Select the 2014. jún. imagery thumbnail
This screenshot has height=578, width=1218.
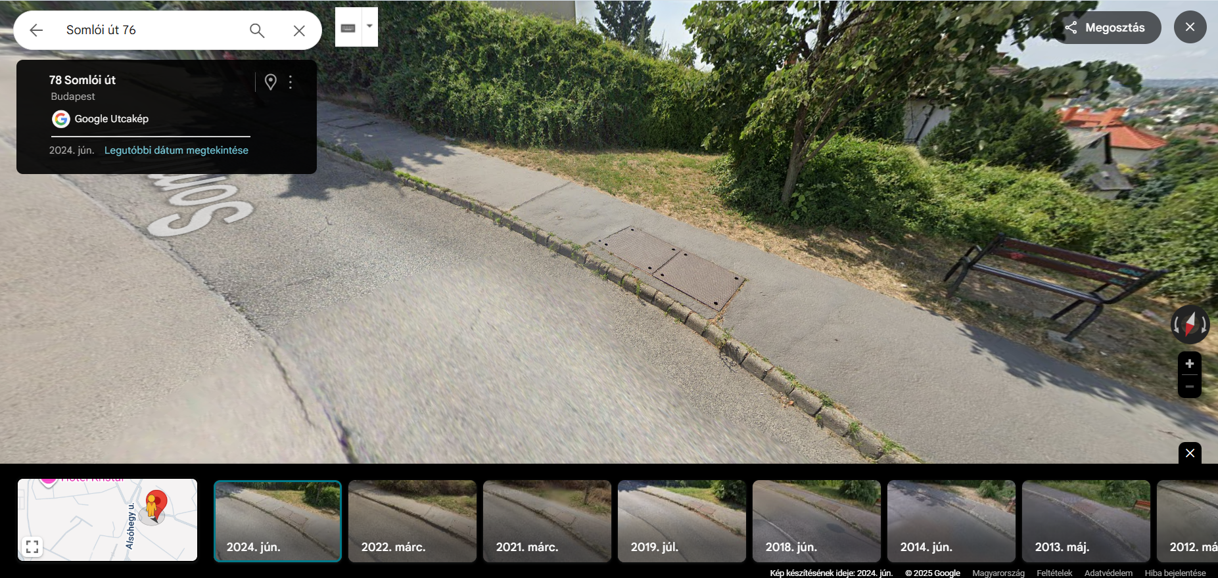[951, 521]
